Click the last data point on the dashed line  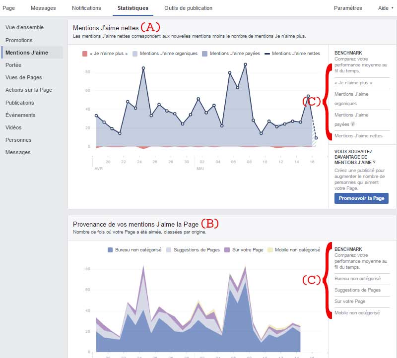316,138
